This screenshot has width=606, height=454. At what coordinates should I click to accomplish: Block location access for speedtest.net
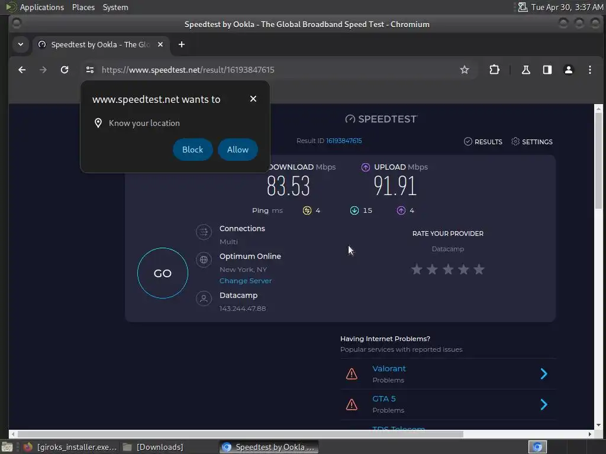[192, 150]
